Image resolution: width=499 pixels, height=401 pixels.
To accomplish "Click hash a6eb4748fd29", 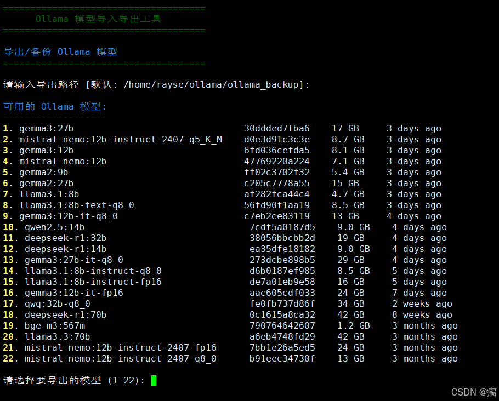I will point(282,337).
